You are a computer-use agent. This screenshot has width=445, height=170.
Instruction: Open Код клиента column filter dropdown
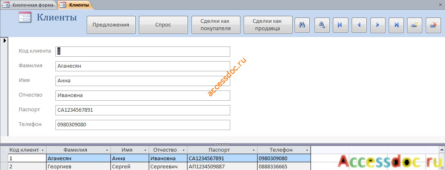pos(43,150)
